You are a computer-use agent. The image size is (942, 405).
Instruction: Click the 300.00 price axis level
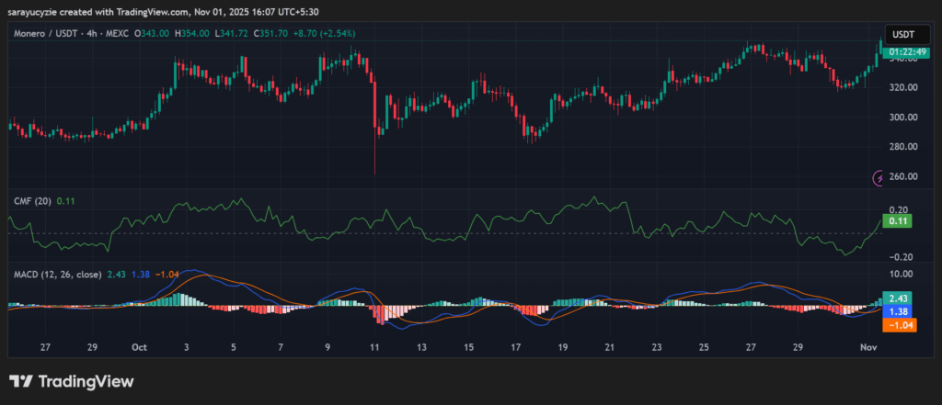(902, 118)
